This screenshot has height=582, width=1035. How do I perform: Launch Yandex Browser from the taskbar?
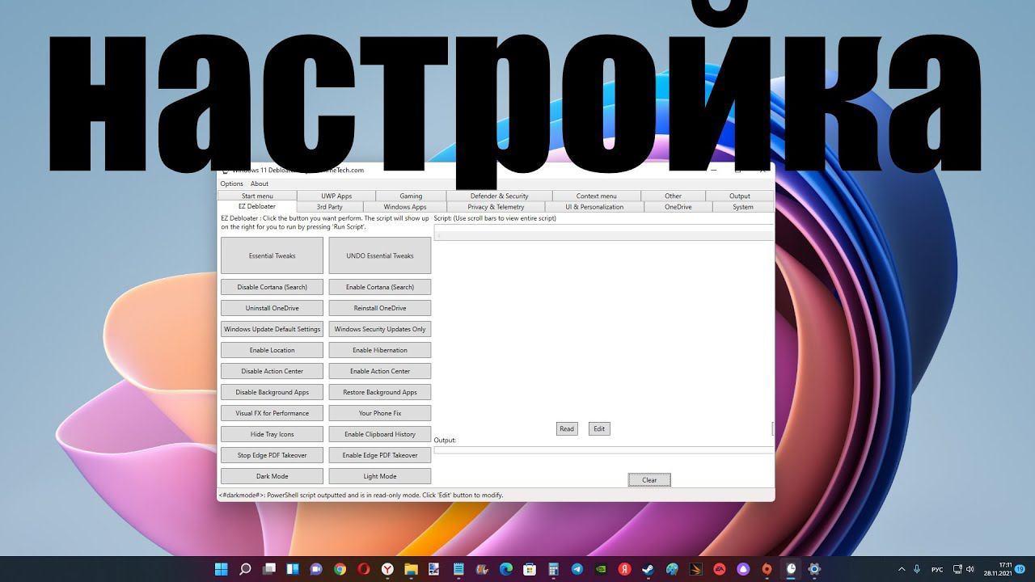pos(387,569)
